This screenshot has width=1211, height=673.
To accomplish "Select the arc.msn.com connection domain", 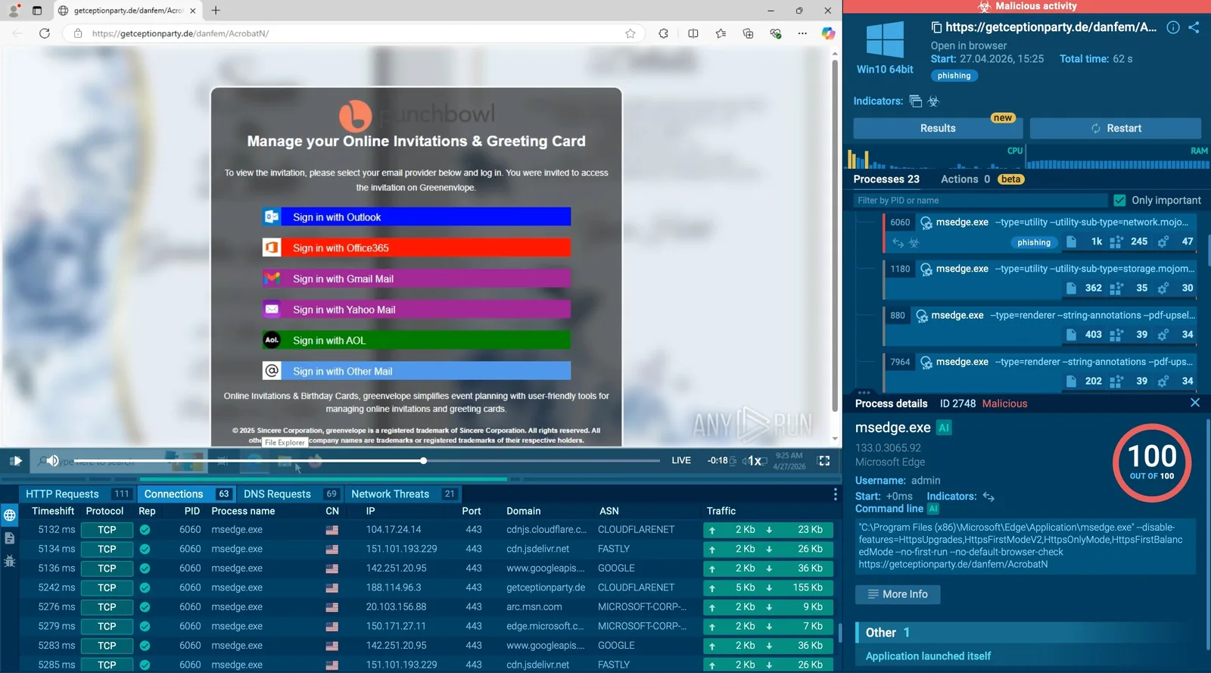I will (534, 607).
